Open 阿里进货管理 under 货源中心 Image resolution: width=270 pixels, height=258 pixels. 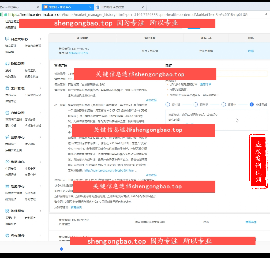(x=14, y=193)
